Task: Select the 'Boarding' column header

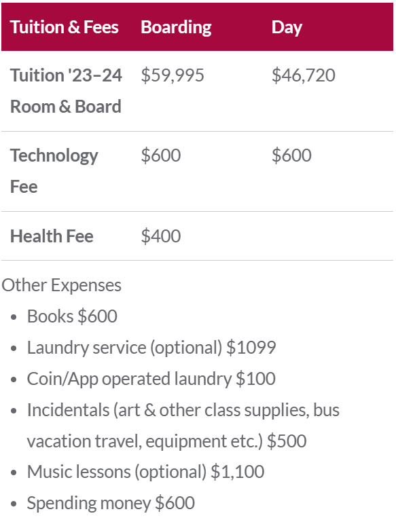Action: [176, 27]
